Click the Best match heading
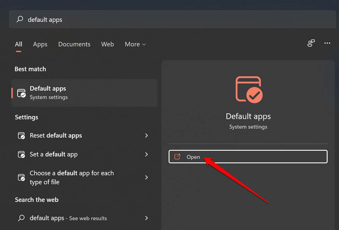339x230 pixels. pos(30,69)
